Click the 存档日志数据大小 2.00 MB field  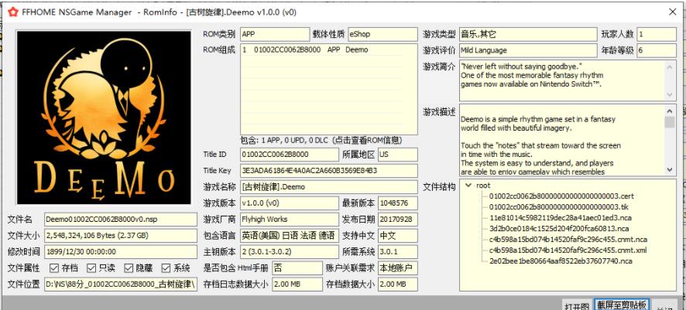[297, 284]
